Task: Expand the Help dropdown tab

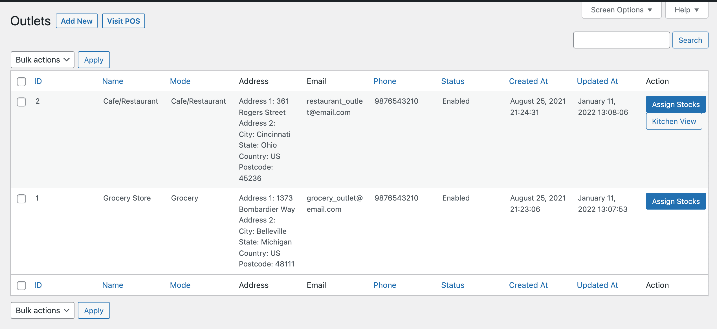Action: (686, 10)
